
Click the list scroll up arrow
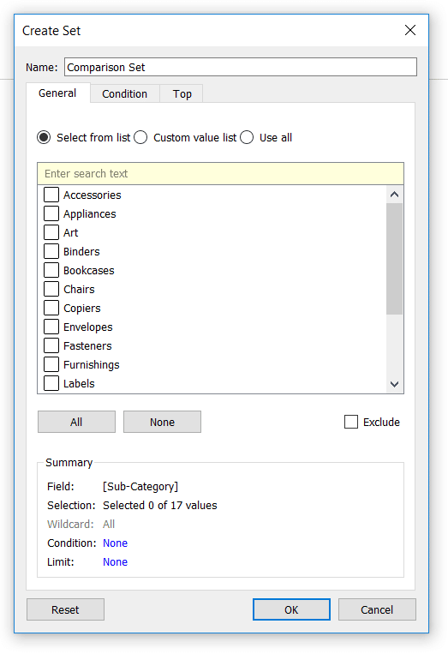click(x=394, y=195)
